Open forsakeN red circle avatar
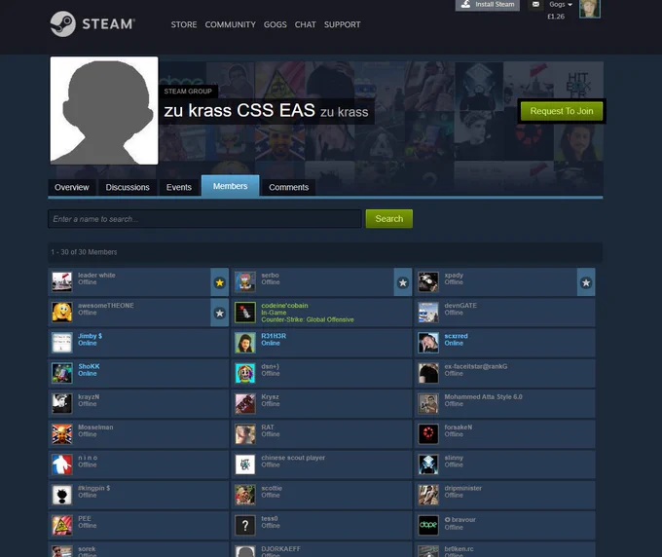This screenshot has height=557, width=662. tap(428, 434)
